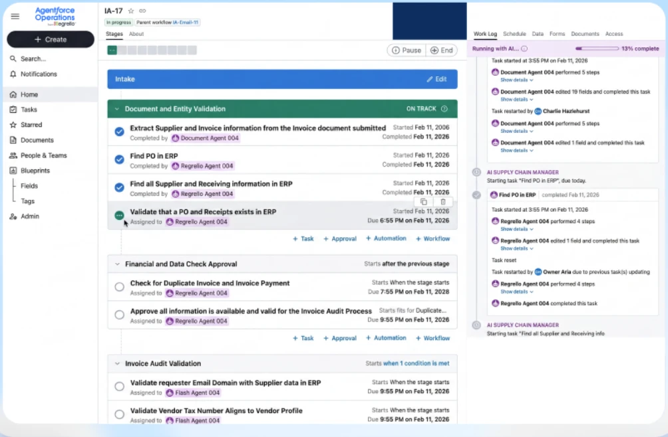Image resolution: width=668 pixels, height=437 pixels.
Task: Toggle checkmark for Extract Supplier and Invoice task
Action: click(x=119, y=131)
